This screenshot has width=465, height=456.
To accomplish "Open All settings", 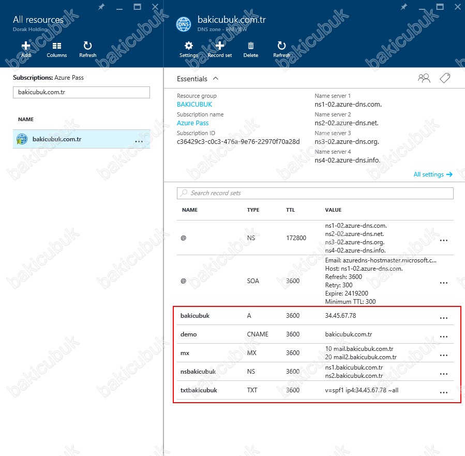I will point(433,174).
